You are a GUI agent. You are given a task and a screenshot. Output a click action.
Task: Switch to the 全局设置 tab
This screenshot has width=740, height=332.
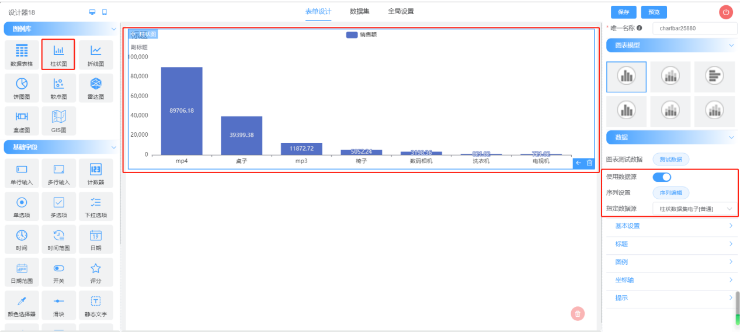point(401,12)
